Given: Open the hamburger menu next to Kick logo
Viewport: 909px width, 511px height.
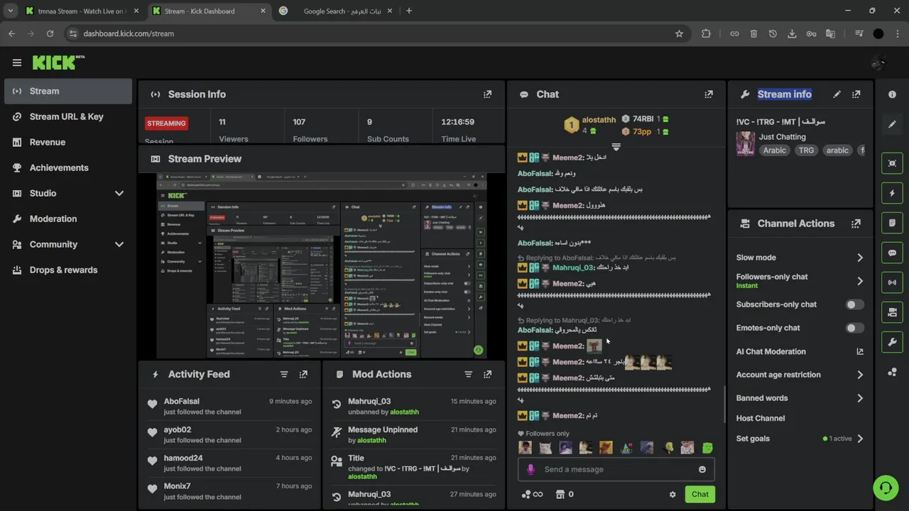Looking at the screenshot, I should pyautogui.click(x=17, y=62).
